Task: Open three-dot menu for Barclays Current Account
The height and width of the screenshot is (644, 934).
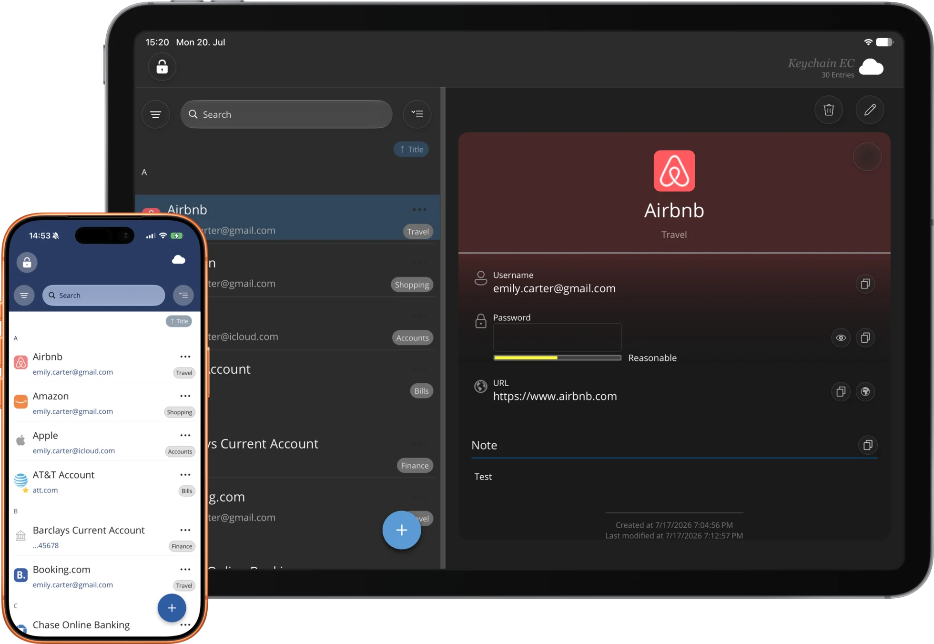Action: 185,530
